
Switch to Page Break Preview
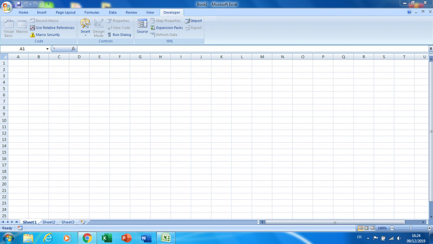tap(372, 228)
